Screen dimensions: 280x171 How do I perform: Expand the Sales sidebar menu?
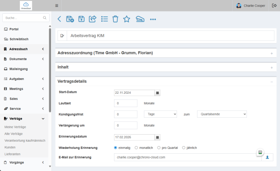coord(24,99)
